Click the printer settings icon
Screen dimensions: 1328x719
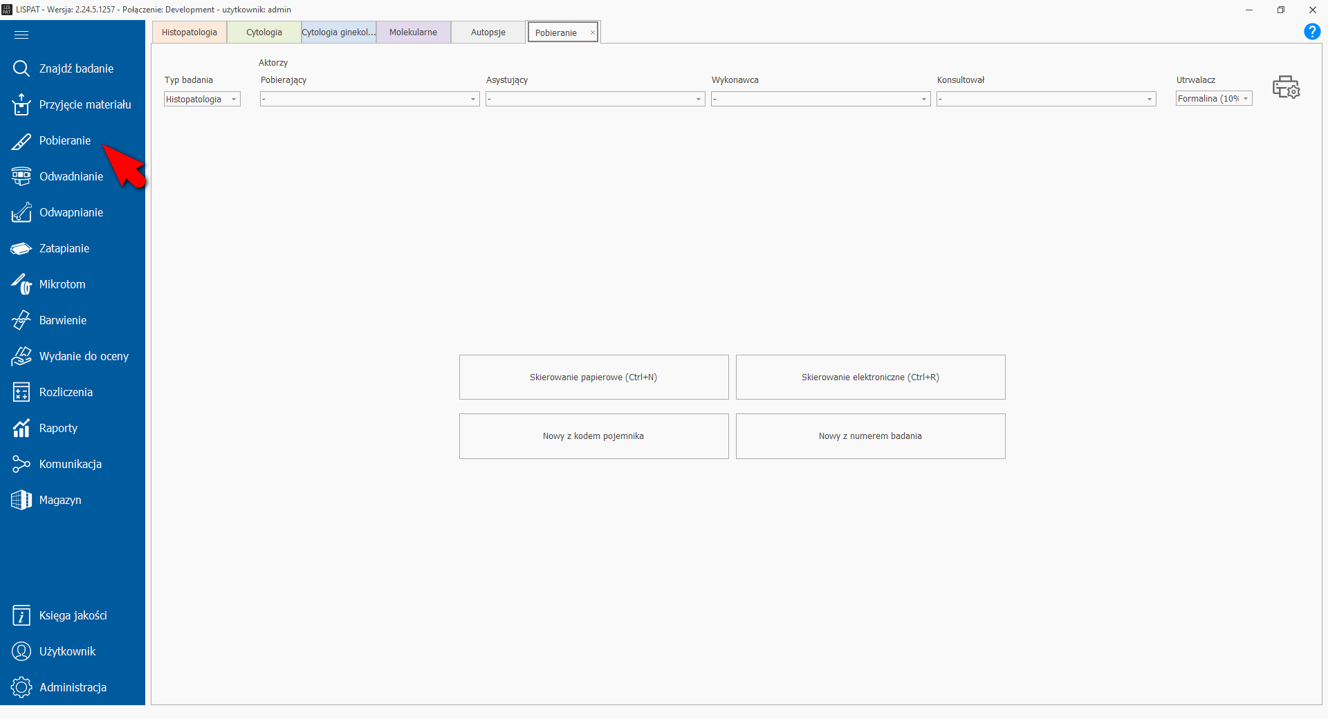1286,88
